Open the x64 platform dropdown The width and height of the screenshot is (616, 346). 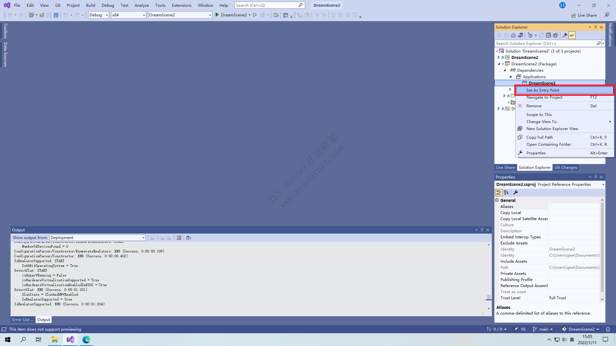(128, 15)
